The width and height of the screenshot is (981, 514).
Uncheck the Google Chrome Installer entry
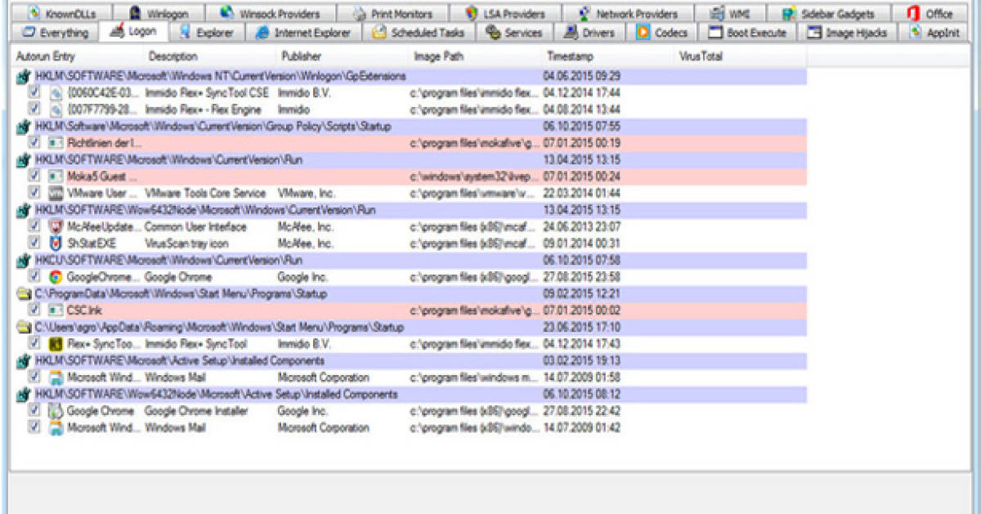[34, 411]
